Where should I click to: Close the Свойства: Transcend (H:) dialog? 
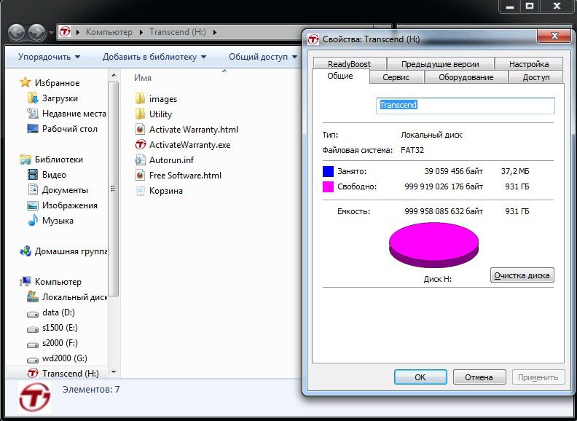click(554, 36)
